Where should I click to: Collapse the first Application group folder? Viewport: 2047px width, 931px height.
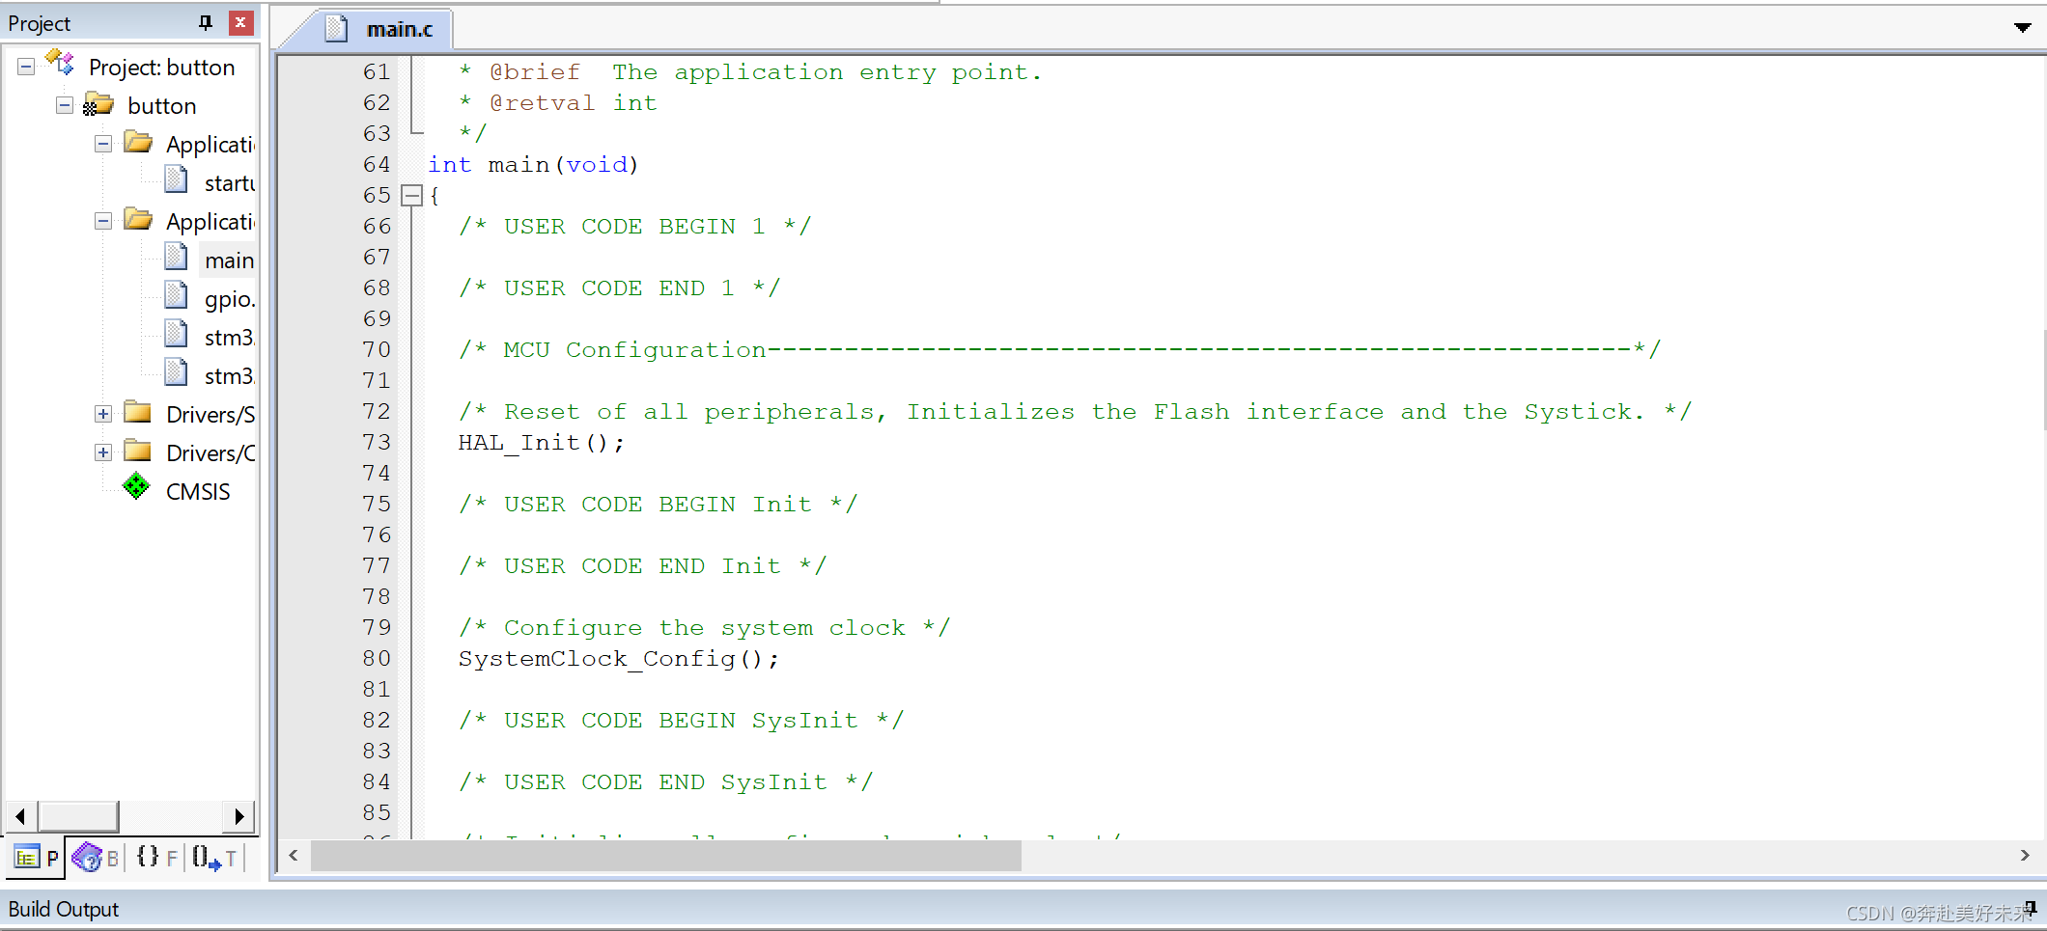pyautogui.click(x=103, y=144)
